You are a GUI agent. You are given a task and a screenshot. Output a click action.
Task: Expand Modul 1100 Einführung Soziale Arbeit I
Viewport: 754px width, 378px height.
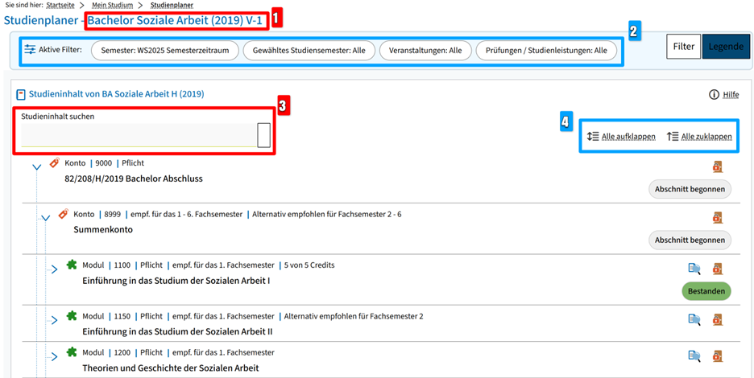click(54, 269)
